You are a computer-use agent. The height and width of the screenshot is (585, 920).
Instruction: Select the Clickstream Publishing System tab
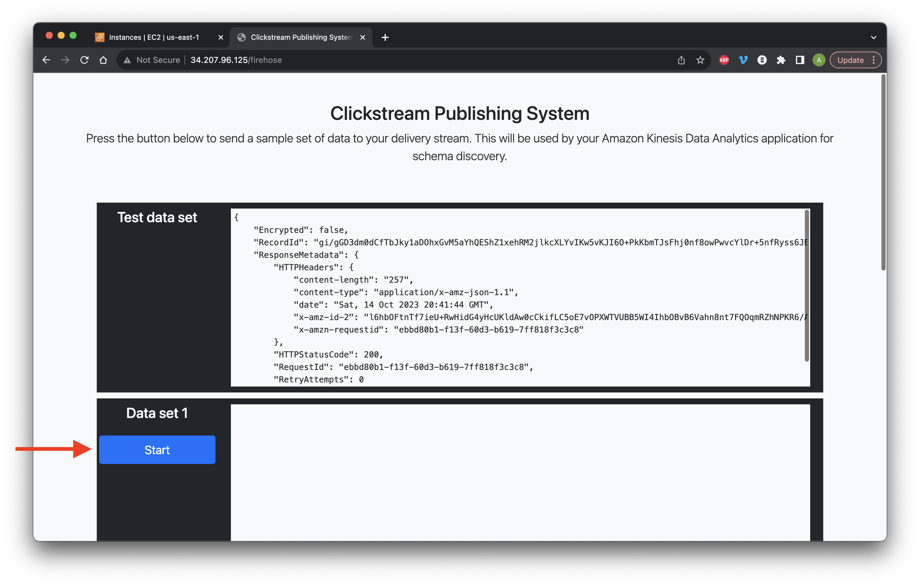tap(301, 37)
